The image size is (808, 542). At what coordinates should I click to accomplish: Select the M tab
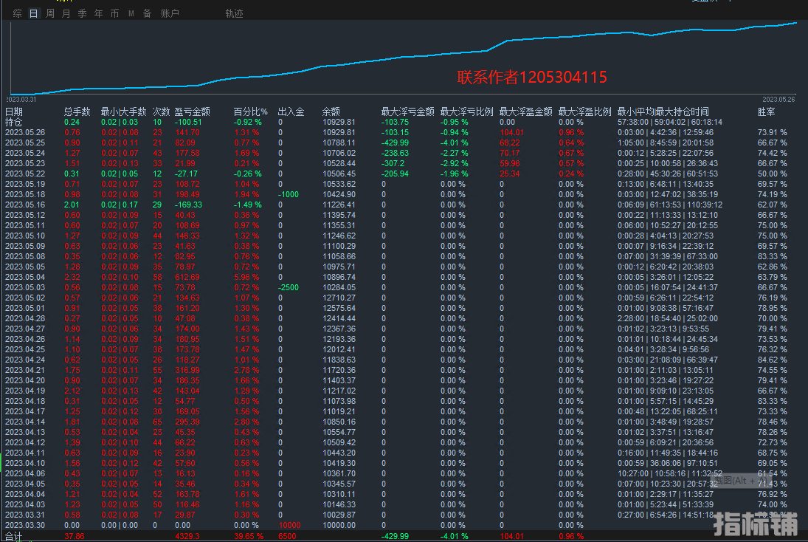pos(131,13)
